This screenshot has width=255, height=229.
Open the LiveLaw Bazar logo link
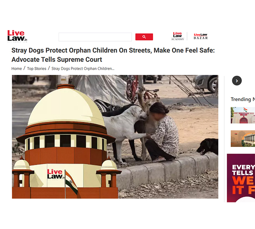(x=201, y=36)
